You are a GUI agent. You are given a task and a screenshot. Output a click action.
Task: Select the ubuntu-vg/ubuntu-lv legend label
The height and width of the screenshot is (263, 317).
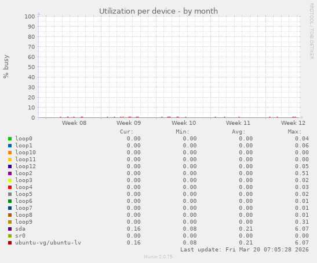tap(48, 243)
